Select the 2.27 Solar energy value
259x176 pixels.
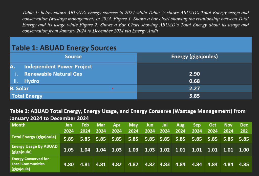[x=194, y=88]
